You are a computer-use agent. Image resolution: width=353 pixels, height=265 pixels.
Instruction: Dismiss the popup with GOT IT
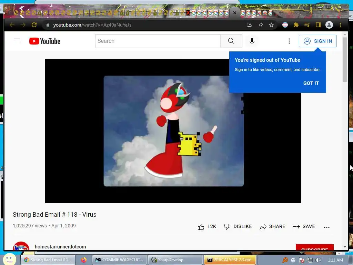tap(311, 83)
